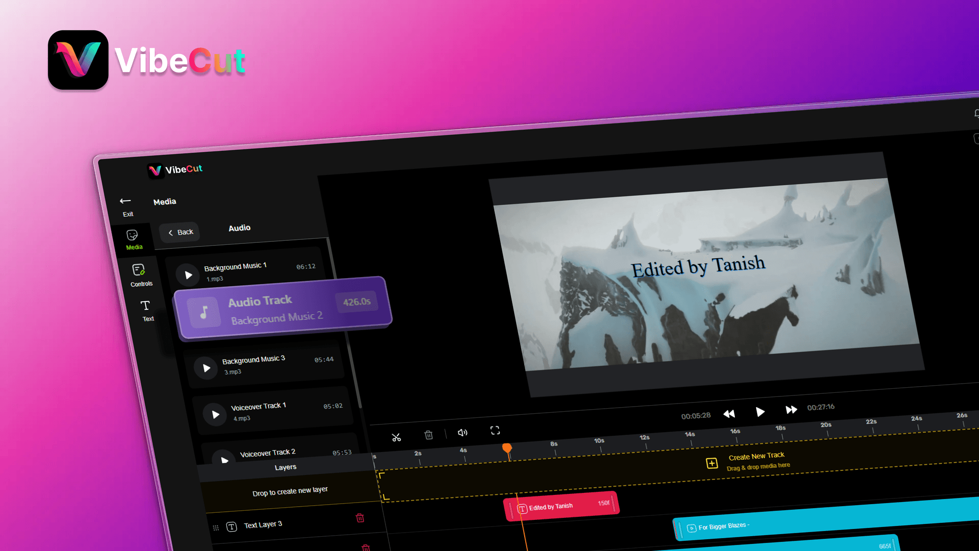Click the Exit arrow icon
Screen dimensions: 979x551
pos(125,201)
